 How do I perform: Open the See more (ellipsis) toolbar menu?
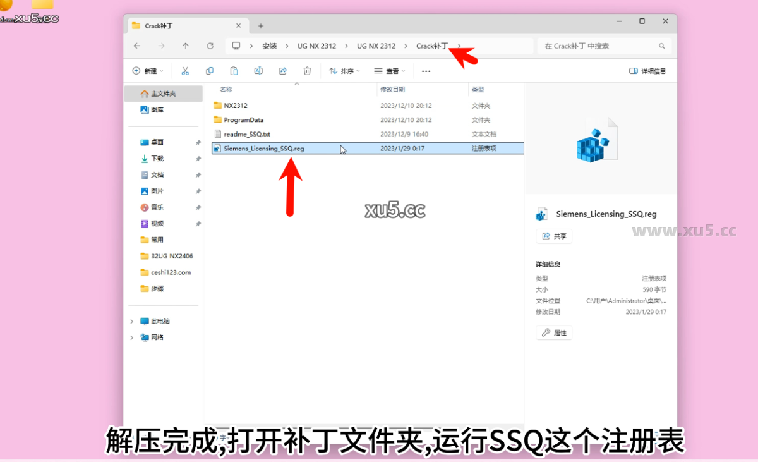click(x=426, y=71)
